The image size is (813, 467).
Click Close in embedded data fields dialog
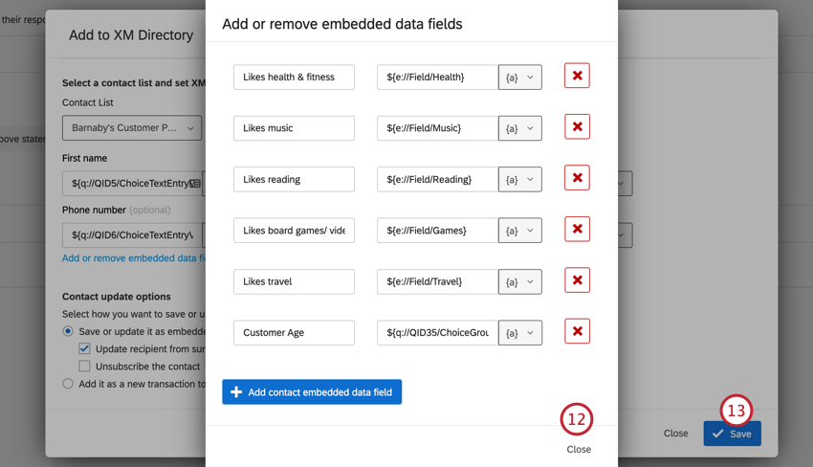tap(579, 449)
